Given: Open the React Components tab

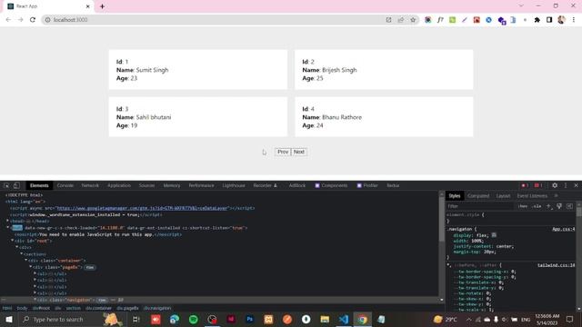Looking at the screenshot, I should pyautogui.click(x=331, y=185).
